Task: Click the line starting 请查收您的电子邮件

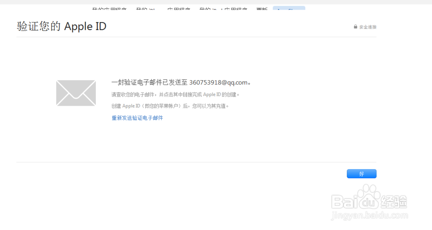Action: coord(175,95)
